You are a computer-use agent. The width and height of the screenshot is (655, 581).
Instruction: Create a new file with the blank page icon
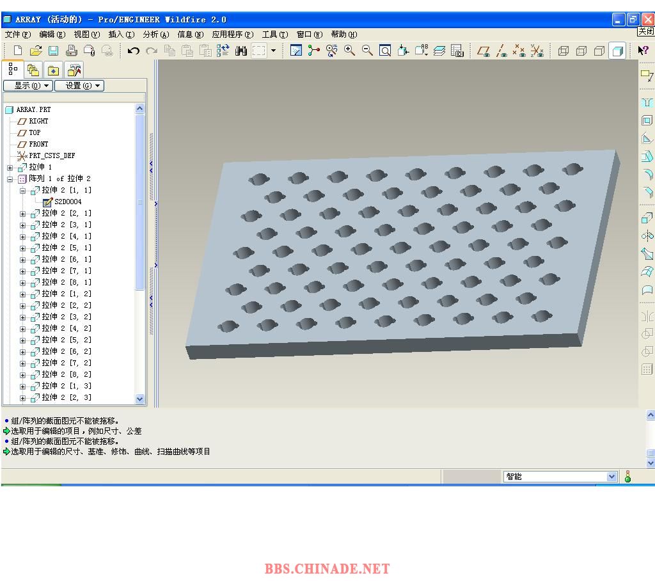click(x=17, y=51)
